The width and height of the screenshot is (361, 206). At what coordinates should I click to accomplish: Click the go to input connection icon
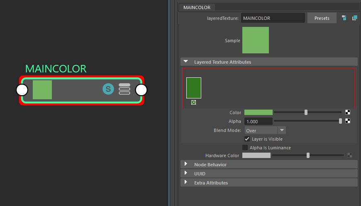pos(344,18)
